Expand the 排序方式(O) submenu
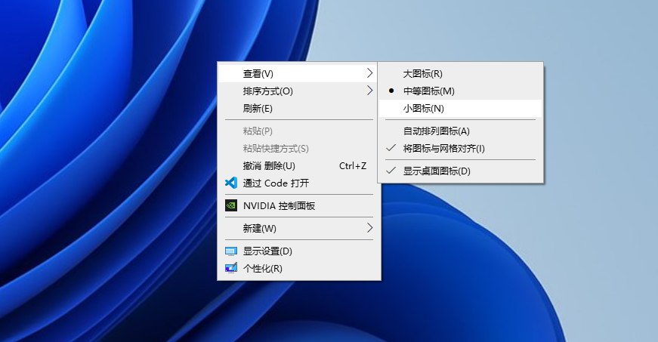This screenshot has height=342, width=658. point(299,91)
